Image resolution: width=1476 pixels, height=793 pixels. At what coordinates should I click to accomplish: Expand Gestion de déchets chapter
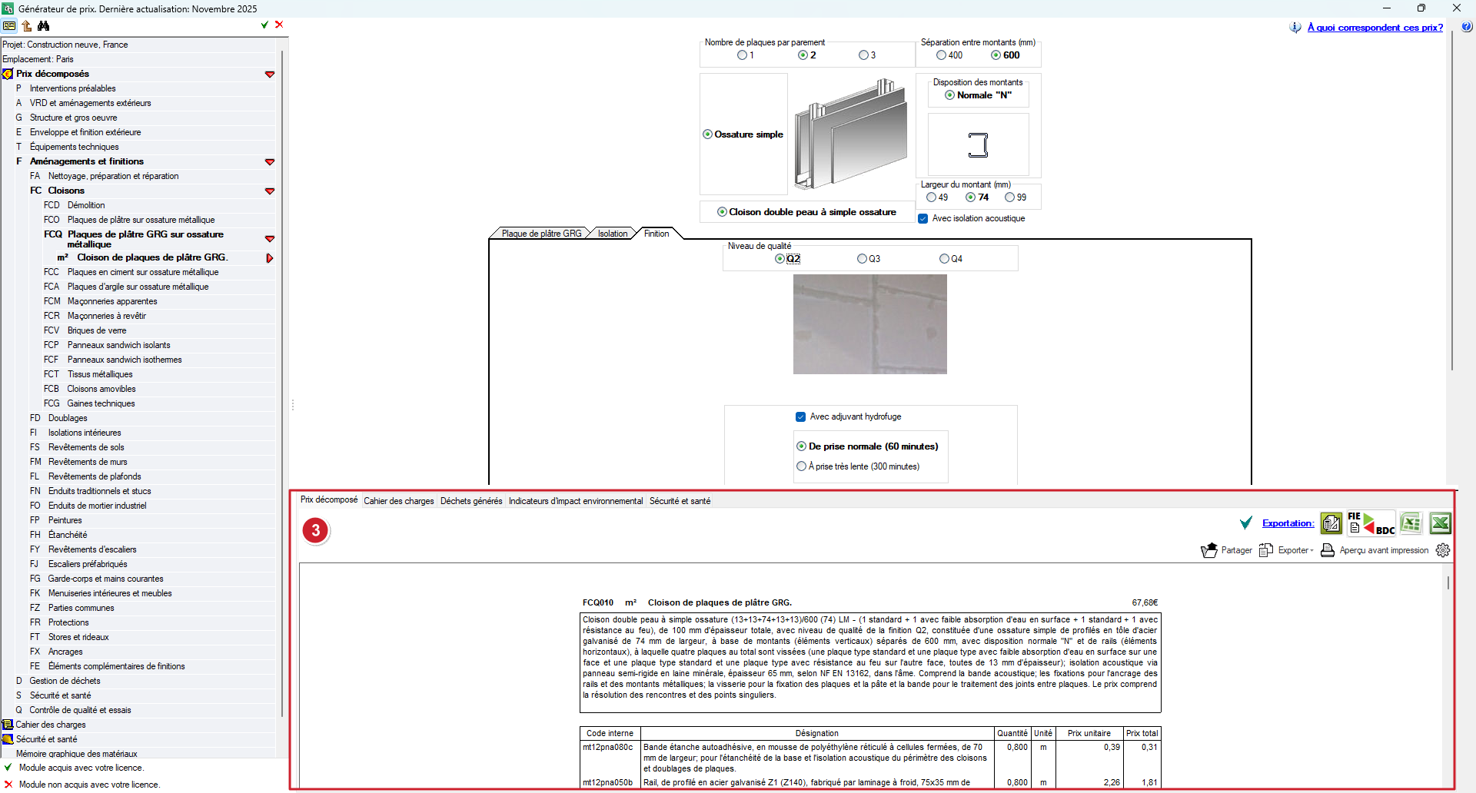65,681
